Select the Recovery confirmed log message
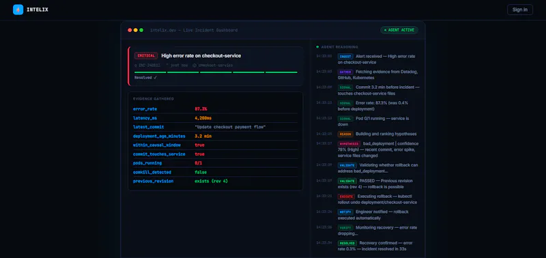 point(375,246)
